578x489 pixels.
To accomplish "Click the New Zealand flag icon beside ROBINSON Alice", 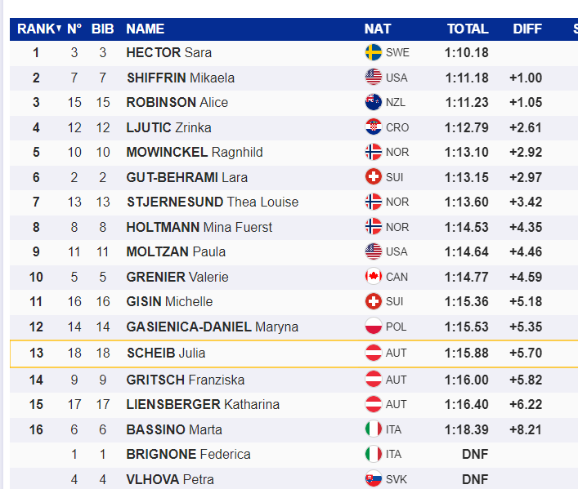I will pyautogui.click(x=373, y=102).
